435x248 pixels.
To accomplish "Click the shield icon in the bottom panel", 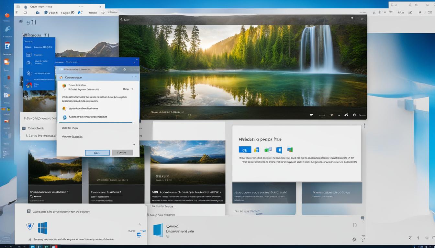I will (30, 226).
